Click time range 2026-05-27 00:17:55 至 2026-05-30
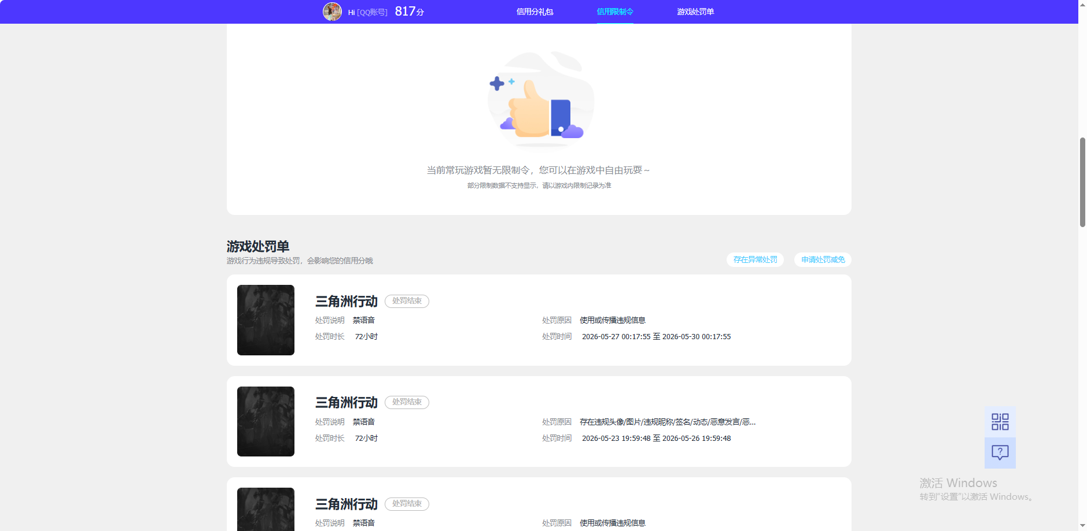The height and width of the screenshot is (531, 1087). click(656, 337)
